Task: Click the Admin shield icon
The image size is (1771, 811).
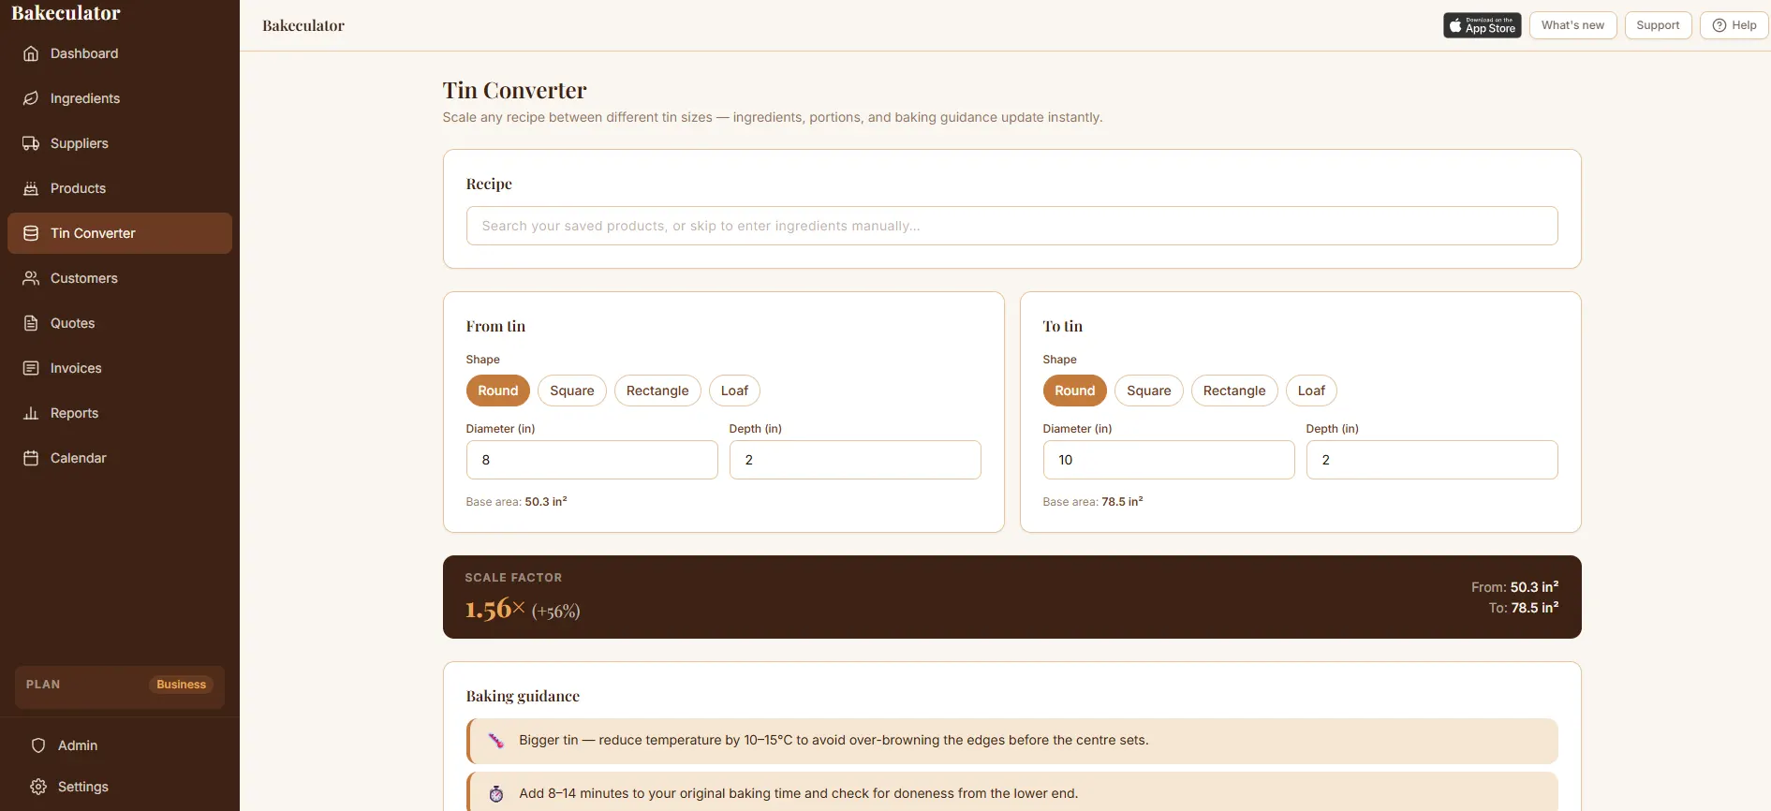Action: point(38,745)
